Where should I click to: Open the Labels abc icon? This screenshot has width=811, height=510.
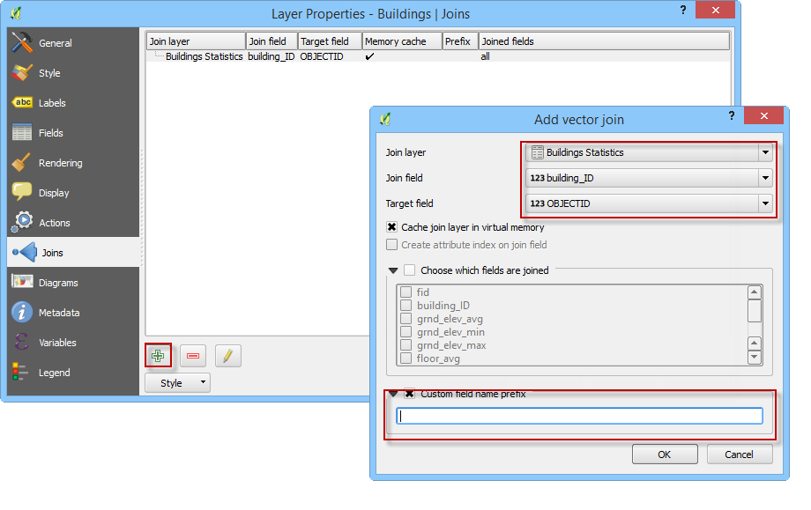point(23,103)
